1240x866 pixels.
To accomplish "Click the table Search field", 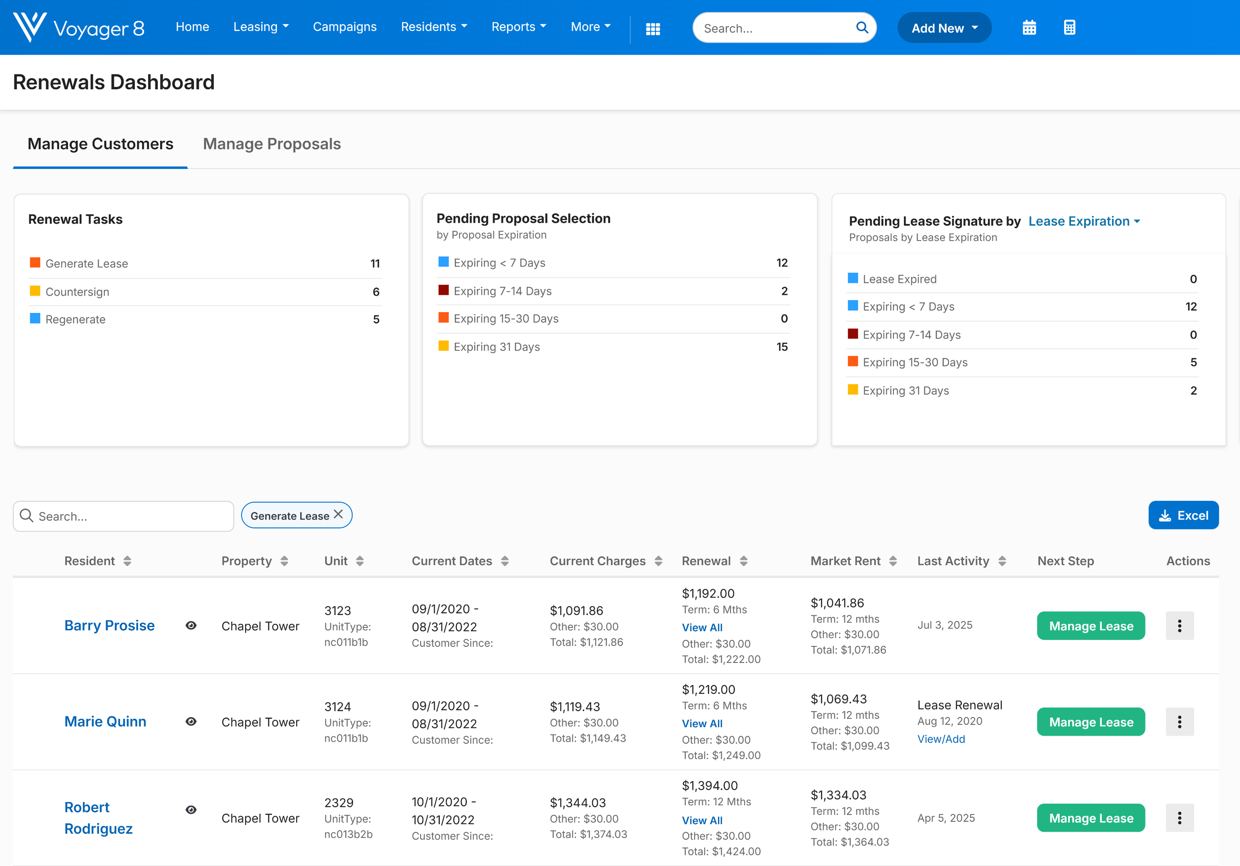I will [x=124, y=516].
